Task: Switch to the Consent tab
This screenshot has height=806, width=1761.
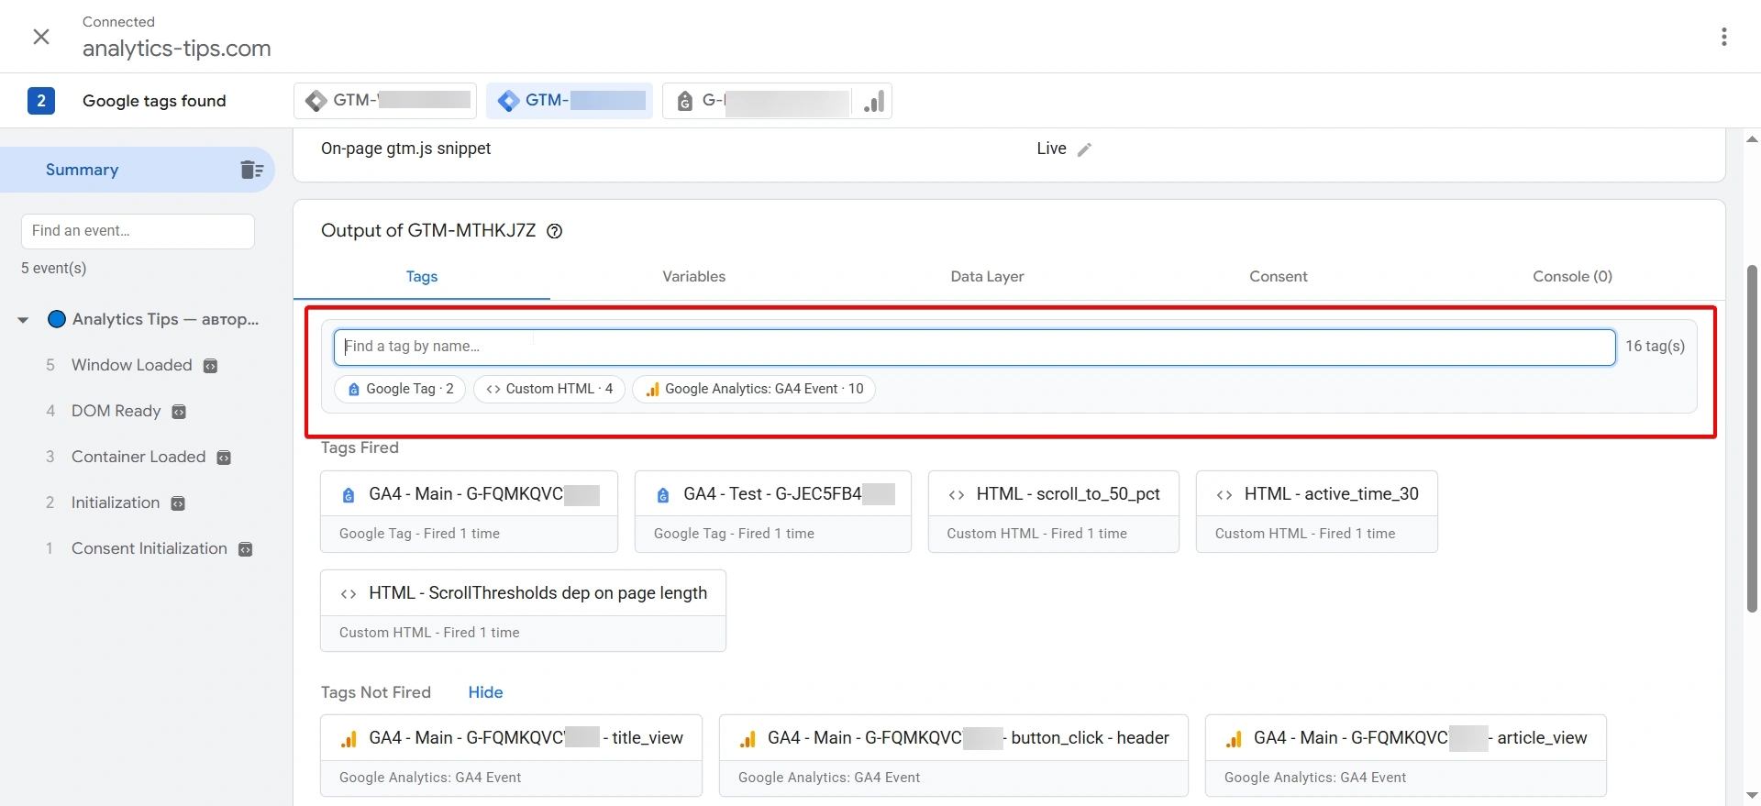Action: (1279, 277)
